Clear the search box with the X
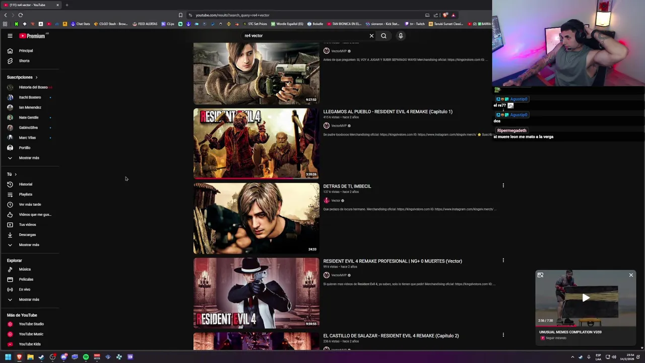The image size is (645, 363). (371, 36)
